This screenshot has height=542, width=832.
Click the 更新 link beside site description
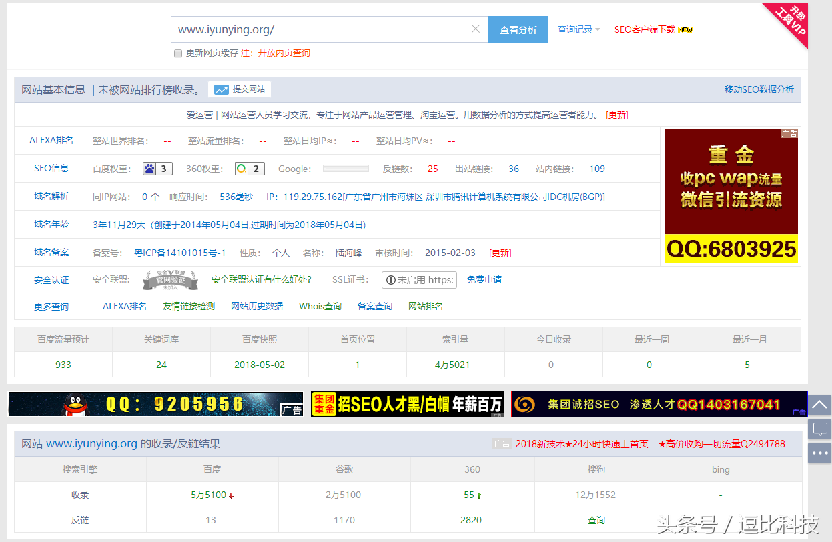coord(617,115)
